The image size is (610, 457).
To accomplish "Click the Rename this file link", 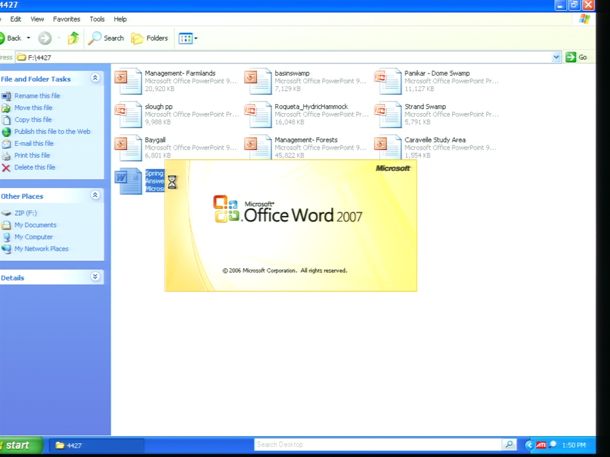I will (x=37, y=96).
